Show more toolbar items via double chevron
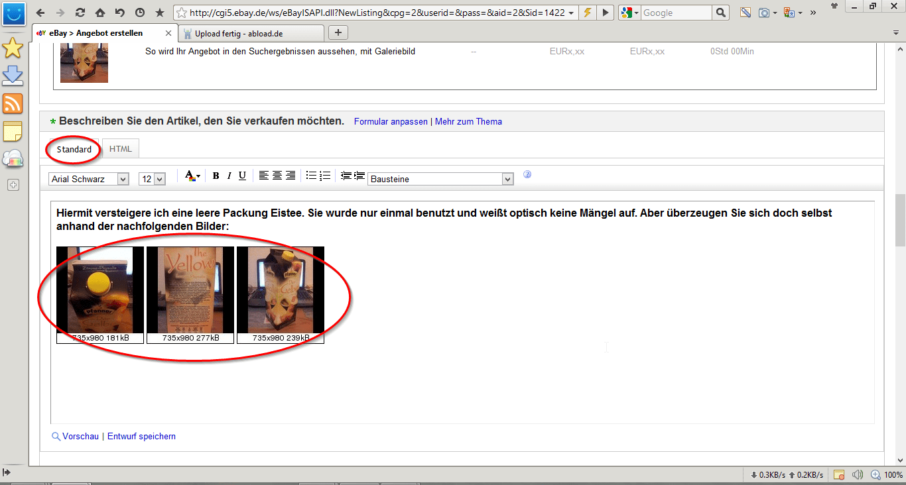This screenshot has height=485, width=906. click(813, 13)
